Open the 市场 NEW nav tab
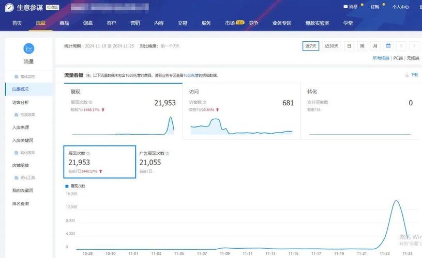 coord(234,23)
